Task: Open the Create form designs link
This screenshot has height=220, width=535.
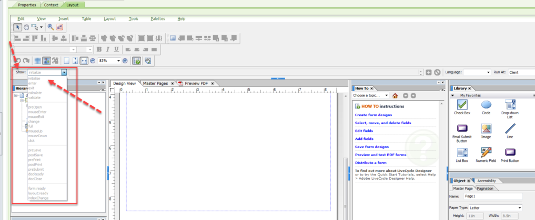Action: click(374, 115)
